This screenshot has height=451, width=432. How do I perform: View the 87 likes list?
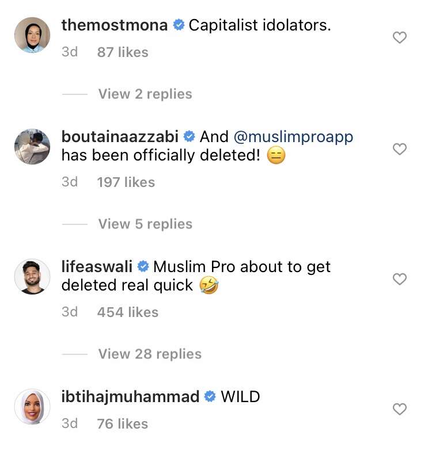[x=122, y=52]
